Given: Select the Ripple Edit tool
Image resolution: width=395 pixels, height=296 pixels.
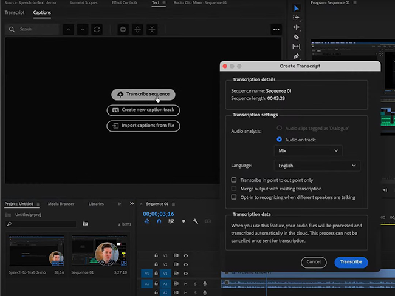Looking at the screenshot, I should coord(297,27).
